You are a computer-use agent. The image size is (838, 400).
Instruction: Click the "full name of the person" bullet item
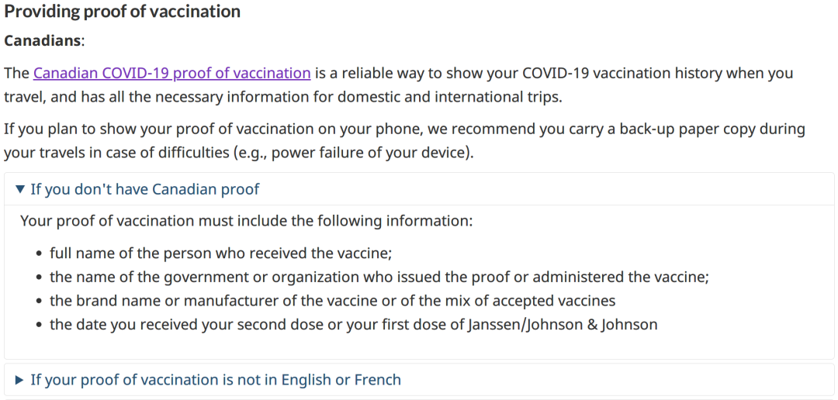[x=220, y=253]
